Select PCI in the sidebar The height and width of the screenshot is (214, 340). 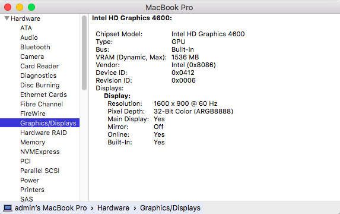tap(26, 161)
